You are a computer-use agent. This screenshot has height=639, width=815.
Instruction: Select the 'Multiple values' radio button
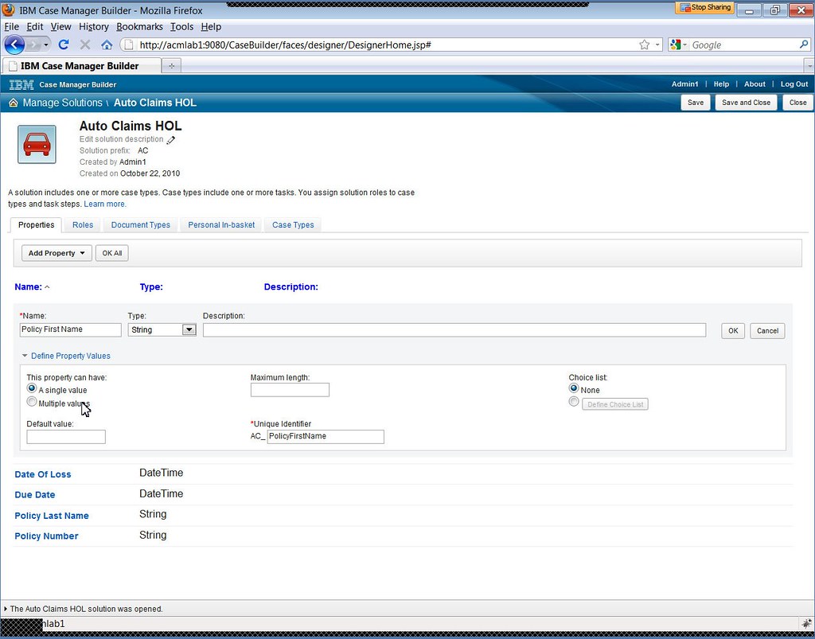click(x=31, y=401)
